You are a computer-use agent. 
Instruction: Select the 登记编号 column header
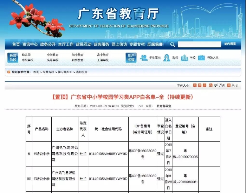point(186,129)
